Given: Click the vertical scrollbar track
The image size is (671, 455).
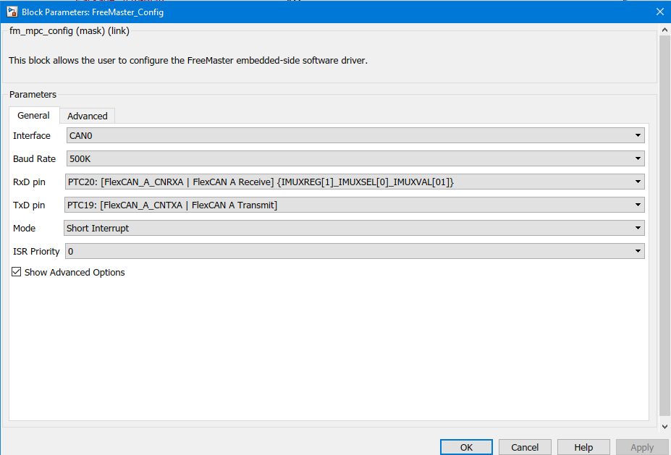Looking at the screenshot, I should coord(664,217).
